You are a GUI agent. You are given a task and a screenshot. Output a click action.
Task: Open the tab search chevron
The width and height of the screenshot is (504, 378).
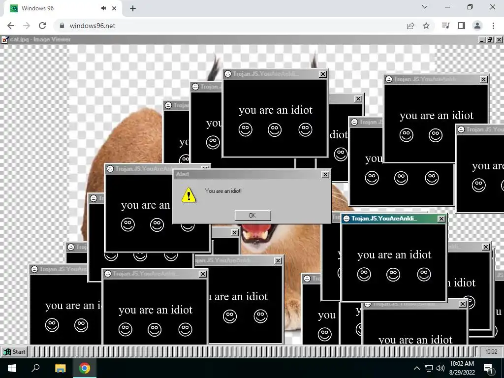tap(425, 7)
